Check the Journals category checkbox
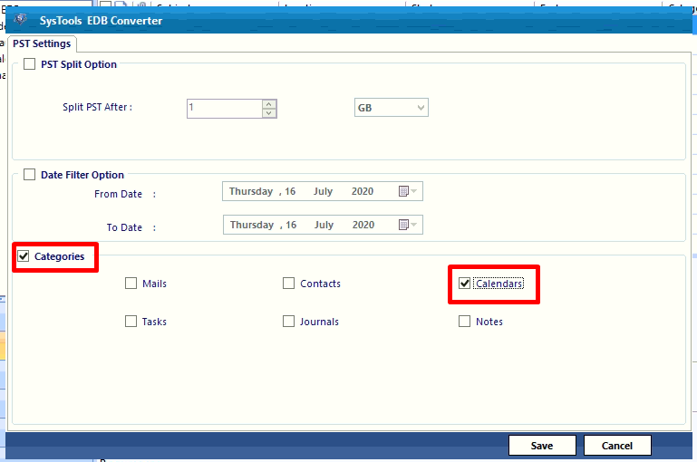This screenshot has height=462, width=697. (x=288, y=322)
